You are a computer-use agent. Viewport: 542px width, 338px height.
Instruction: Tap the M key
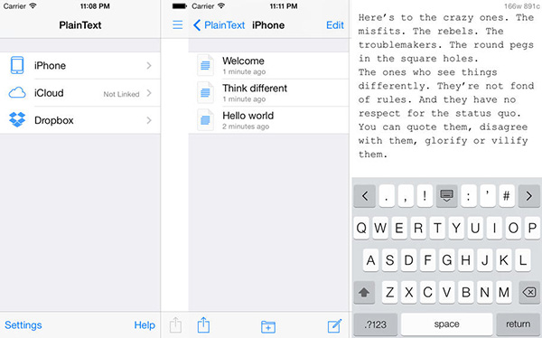click(504, 292)
